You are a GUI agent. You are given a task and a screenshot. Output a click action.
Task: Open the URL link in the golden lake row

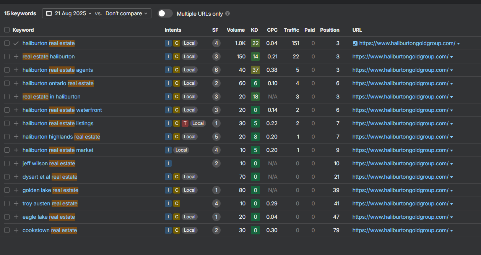[x=400, y=190]
